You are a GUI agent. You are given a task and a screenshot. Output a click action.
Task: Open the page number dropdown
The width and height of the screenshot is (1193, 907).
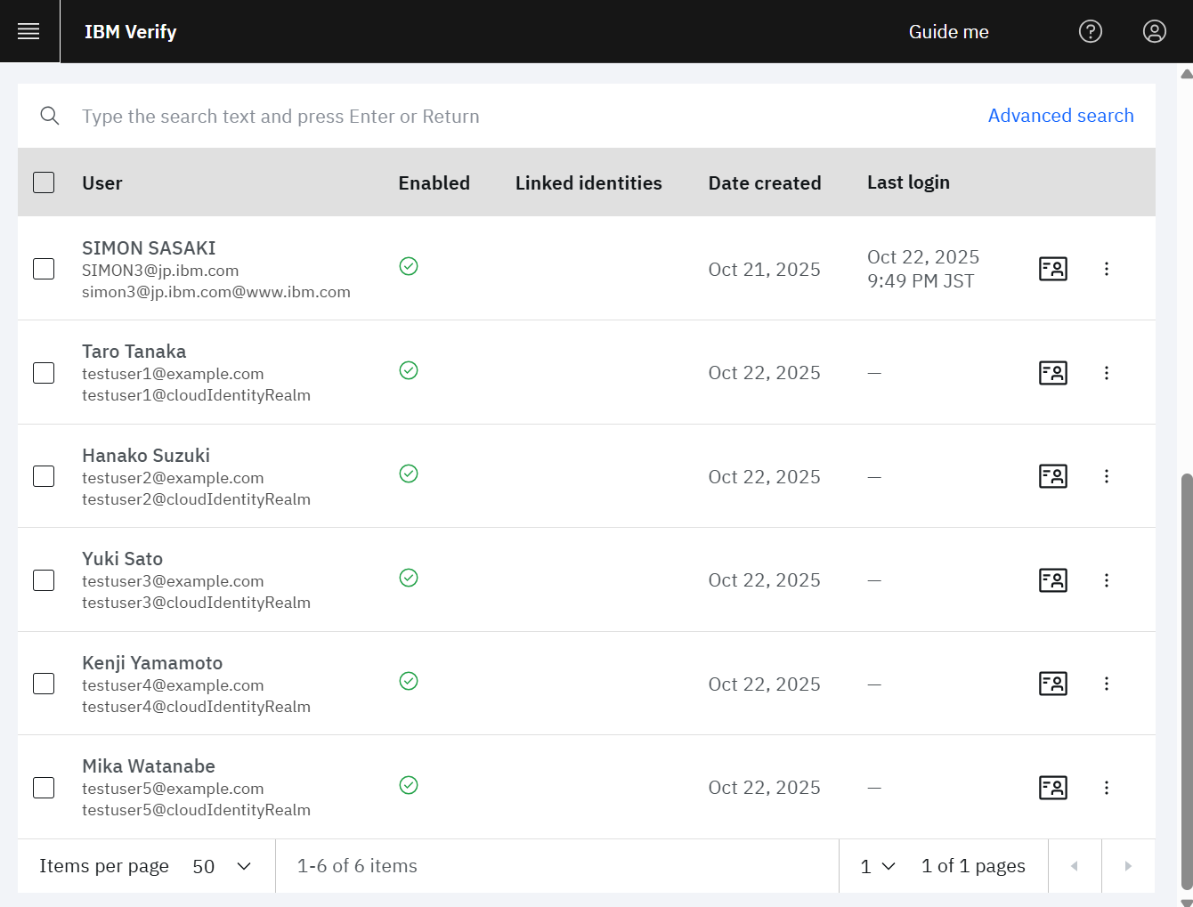(x=877, y=866)
